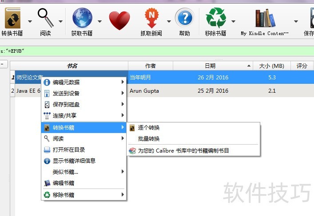
Task: Sort by 大小 (MB) column header
Action: tap(272, 66)
